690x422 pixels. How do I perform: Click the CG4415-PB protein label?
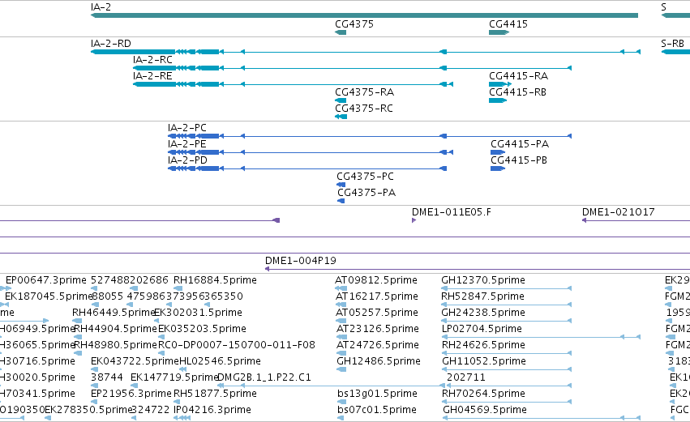pyautogui.click(x=519, y=160)
